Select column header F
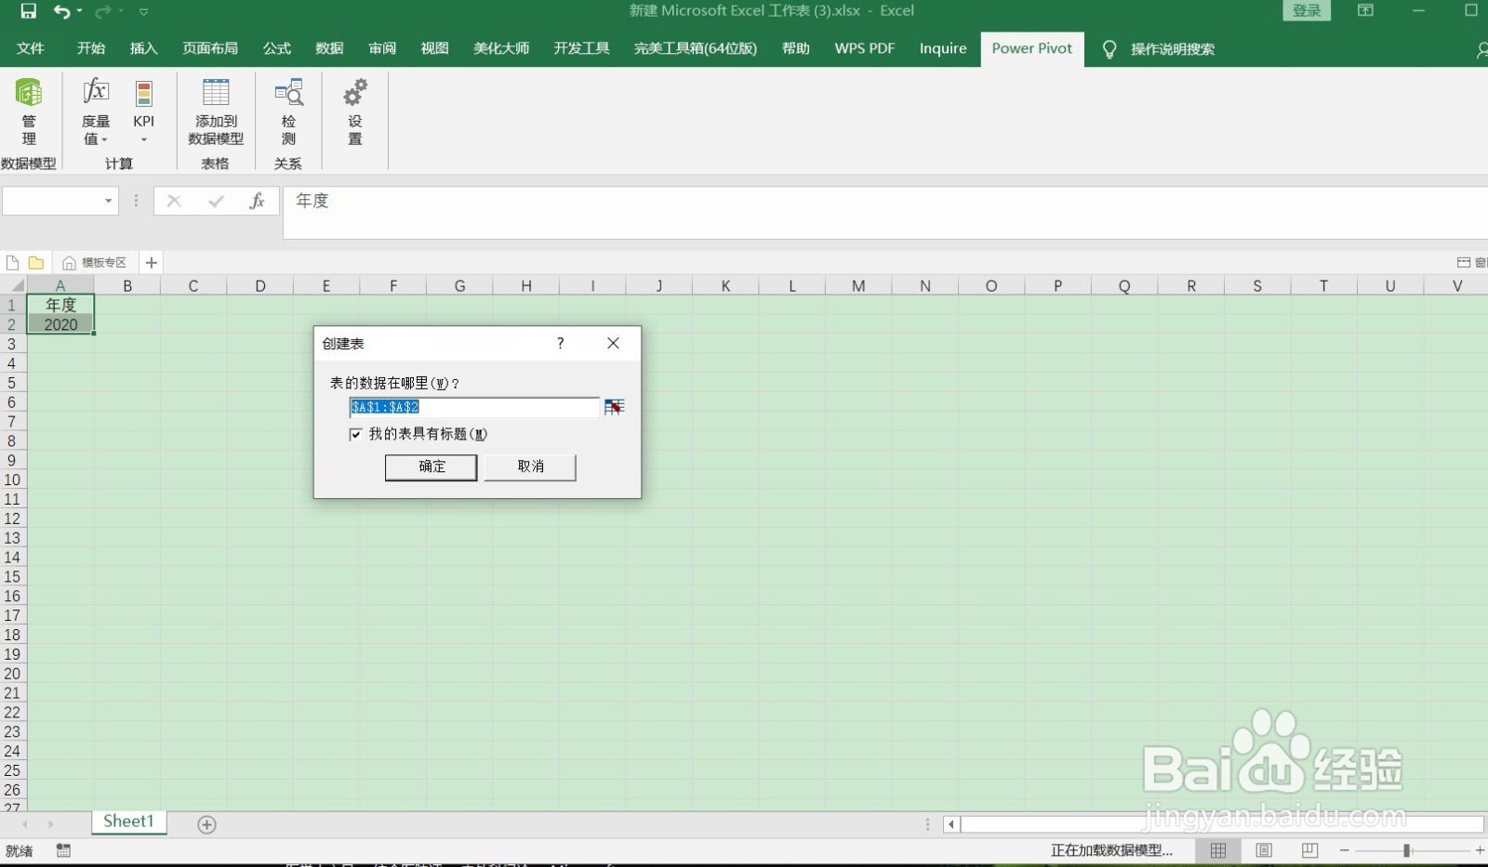The width and height of the screenshot is (1488, 867). (393, 285)
